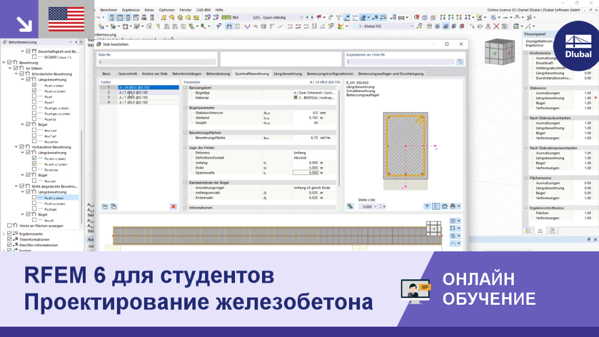Click red X delete icon in main toolbar
Viewport: 599px width, 337px height.
[x=496, y=26]
